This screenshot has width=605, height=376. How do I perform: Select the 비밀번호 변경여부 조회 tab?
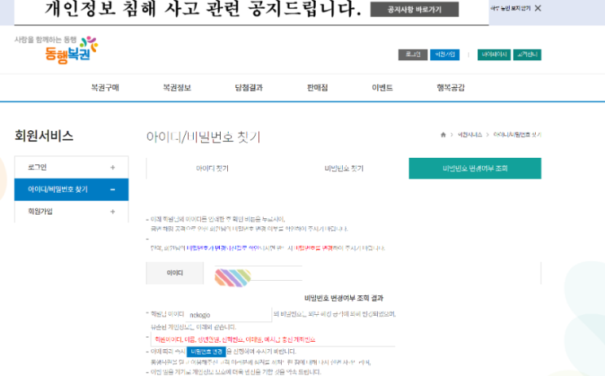click(475, 168)
